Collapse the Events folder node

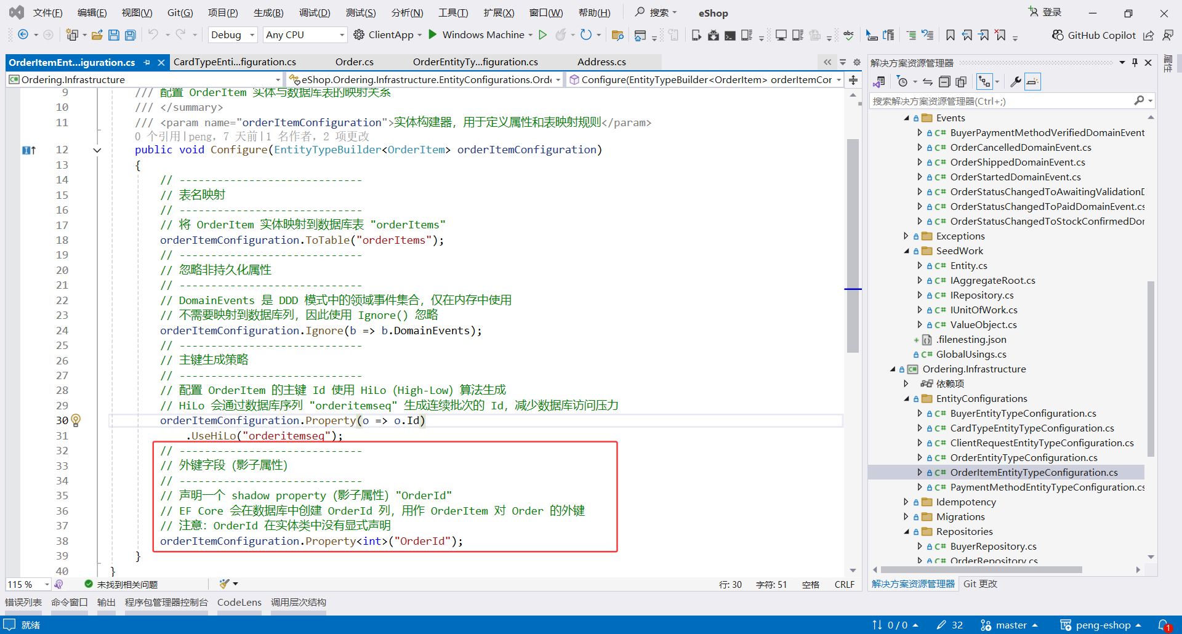click(x=906, y=118)
